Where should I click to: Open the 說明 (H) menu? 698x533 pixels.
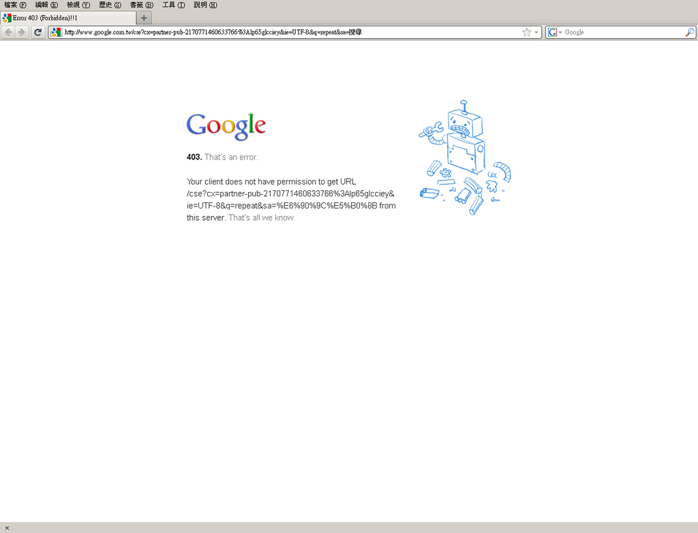pyautogui.click(x=206, y=5)
